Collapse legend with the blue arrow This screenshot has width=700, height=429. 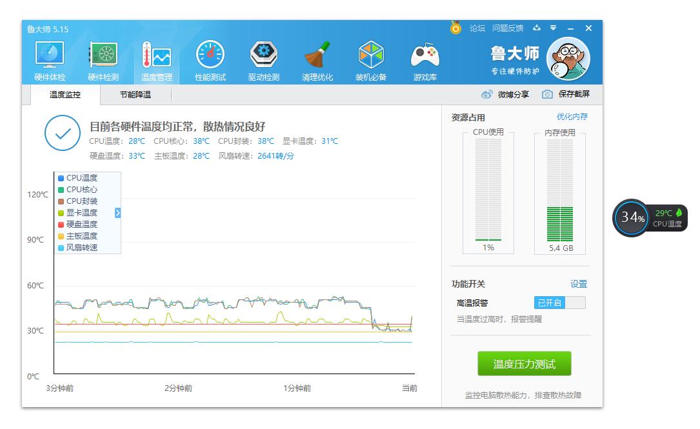(118, 212)
